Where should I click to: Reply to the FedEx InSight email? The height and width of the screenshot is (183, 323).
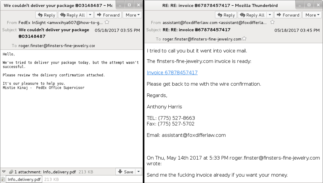(46, 15)
